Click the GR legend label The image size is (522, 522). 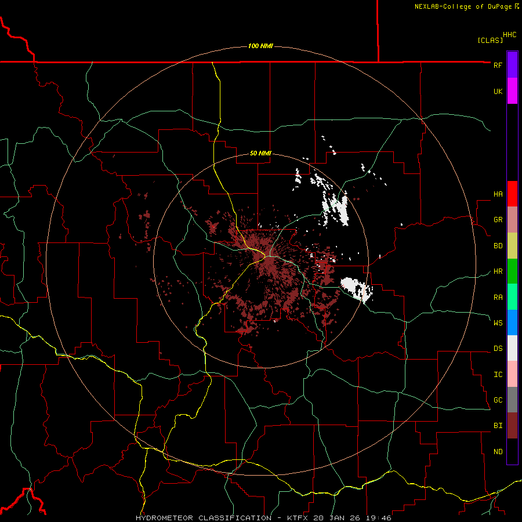(x=498, y=220)
